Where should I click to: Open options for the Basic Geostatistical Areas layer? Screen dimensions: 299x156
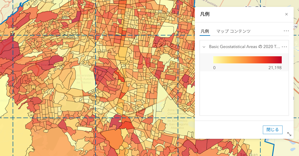284,47
